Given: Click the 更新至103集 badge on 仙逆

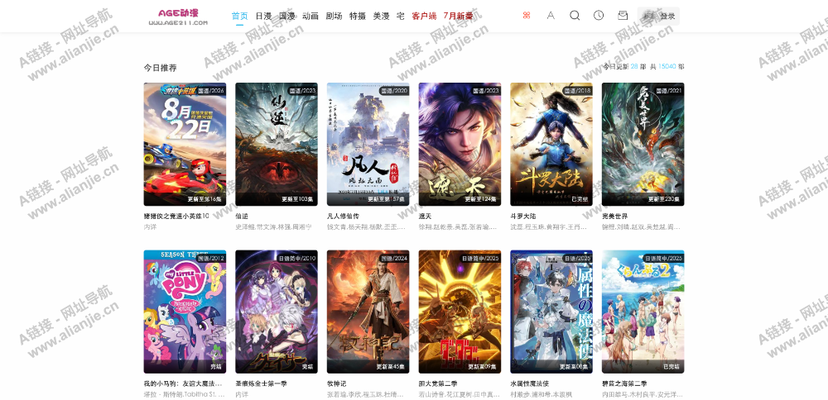Looking at the screenshot, I should click(298, 200).
